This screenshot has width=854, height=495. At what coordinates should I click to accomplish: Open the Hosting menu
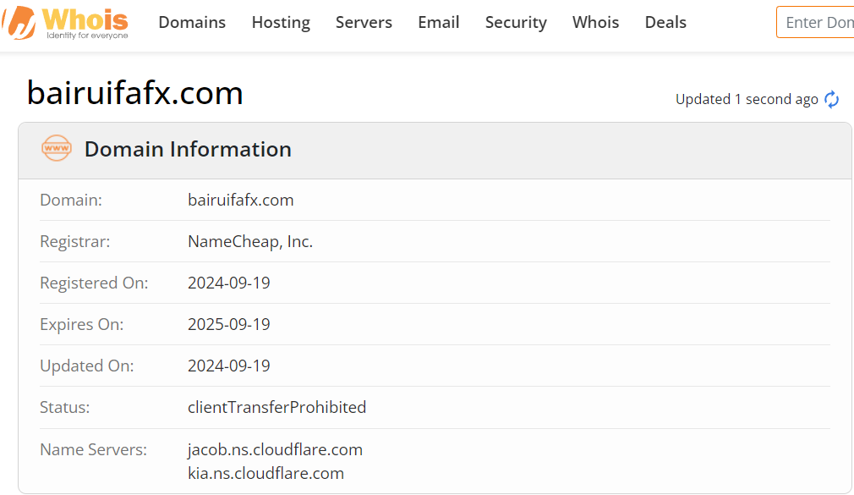point(281,22)
